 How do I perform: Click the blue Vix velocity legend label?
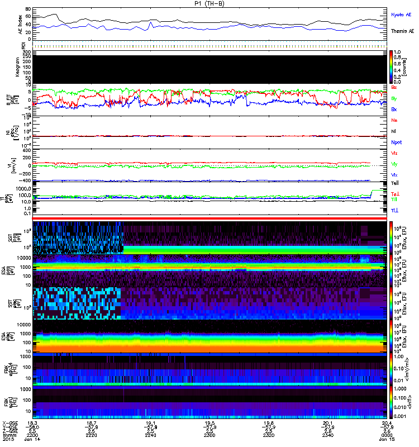pos(394,175)
